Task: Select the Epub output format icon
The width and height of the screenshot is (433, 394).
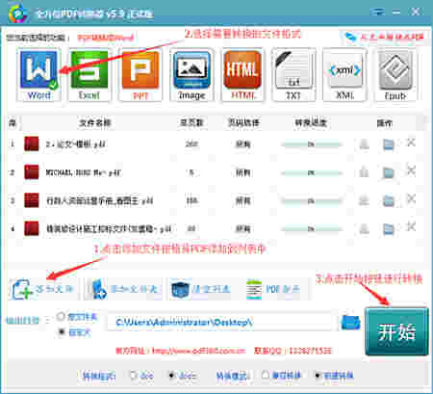Action: 395,75
